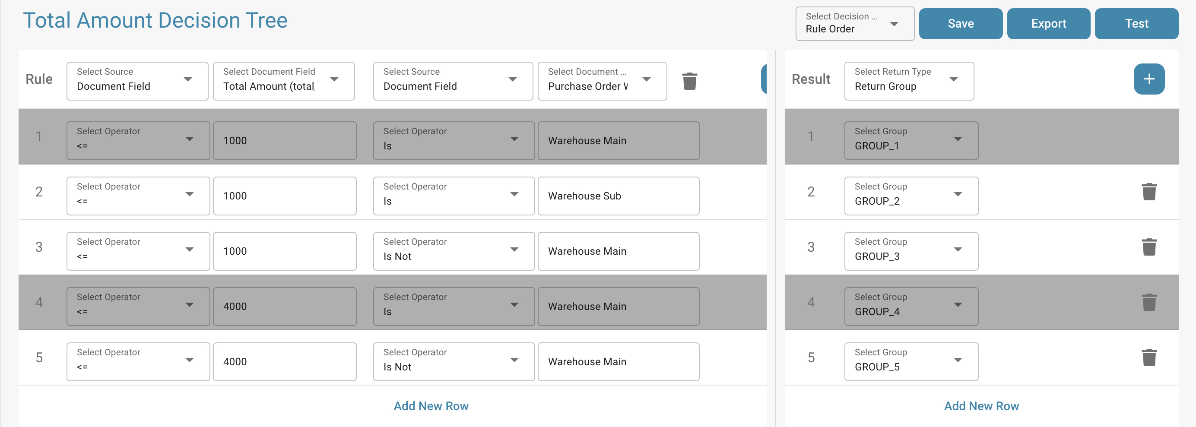Open second Select Source Document Field dropdown
The width and height of the screenshot is (1196, 427).
tap(453, 81)
